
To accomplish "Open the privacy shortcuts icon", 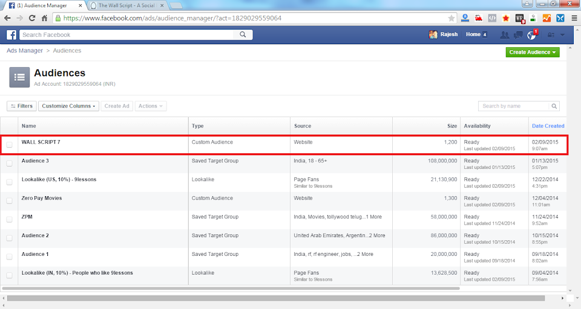I will [551, 35].
